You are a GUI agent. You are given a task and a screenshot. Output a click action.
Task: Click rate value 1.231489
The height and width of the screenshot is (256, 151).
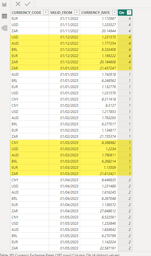click(x=109, y=186)
